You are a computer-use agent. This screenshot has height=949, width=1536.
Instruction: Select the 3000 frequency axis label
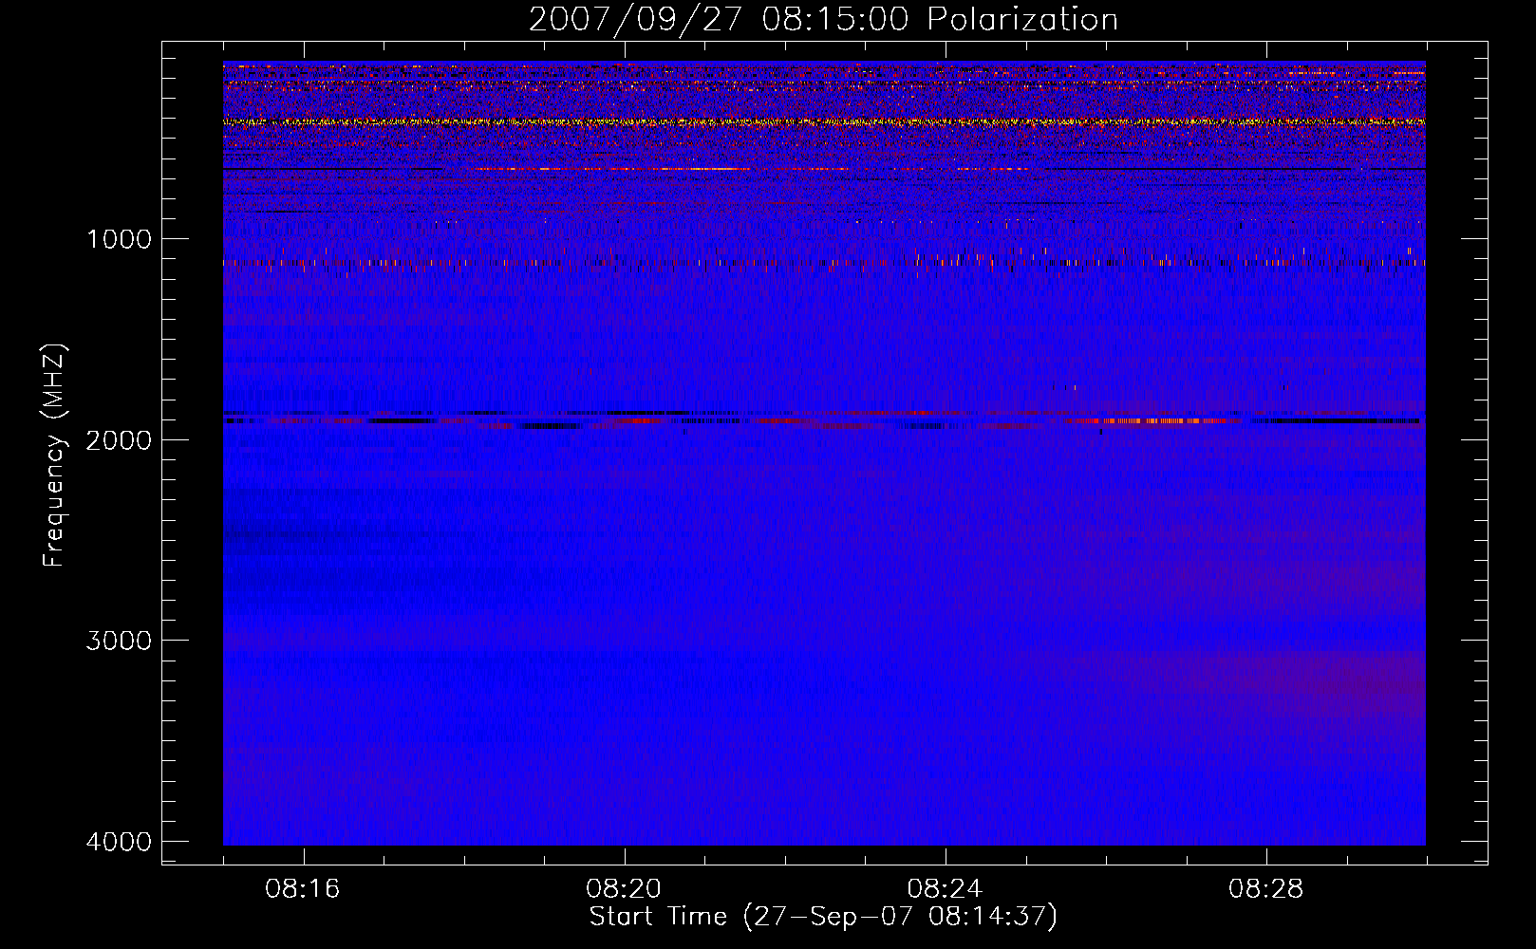click(119, 641)
